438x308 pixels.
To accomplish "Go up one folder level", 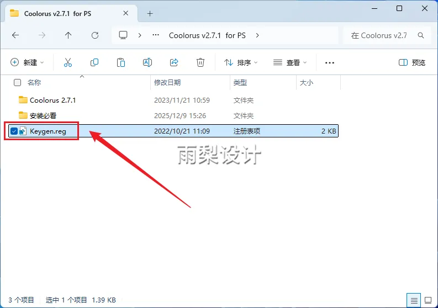I will click(68, 35).
